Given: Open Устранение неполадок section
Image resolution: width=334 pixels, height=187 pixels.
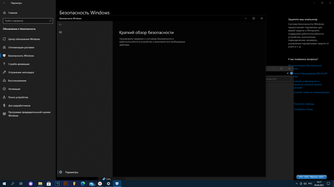Looking at the screenshot, I should [21, 72].
